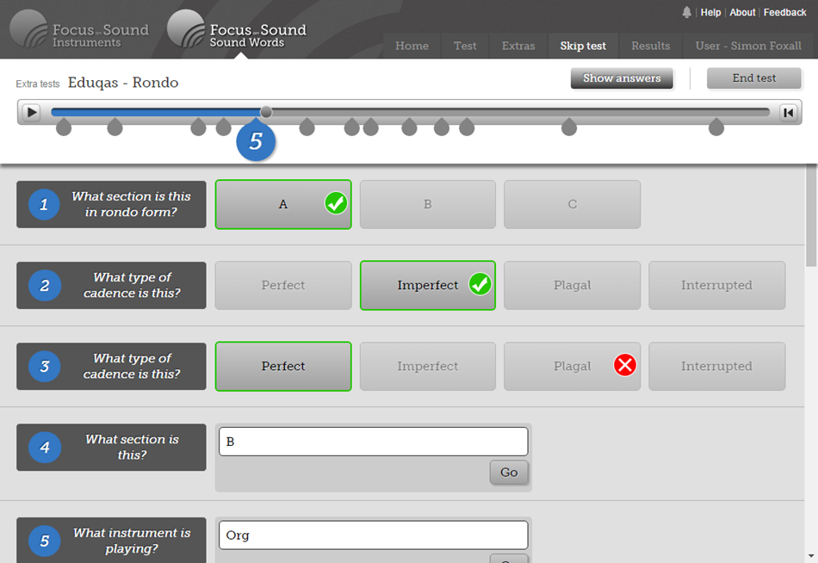This screenshot has width=818, height=563.
Task: Jump to the ninth question marker on timeline
Action: point(410,127)
